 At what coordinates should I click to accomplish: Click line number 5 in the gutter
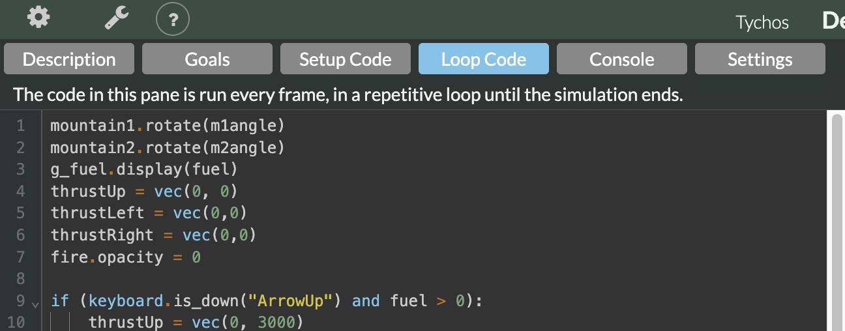20,213
